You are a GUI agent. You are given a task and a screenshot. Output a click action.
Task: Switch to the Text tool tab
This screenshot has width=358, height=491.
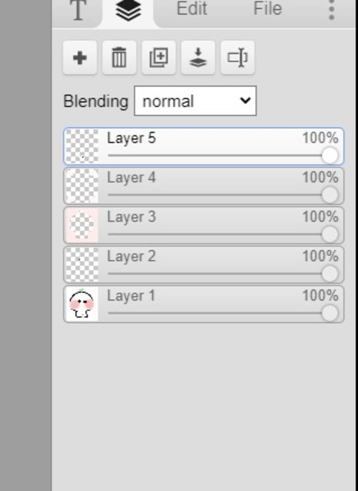coord(78,10)
